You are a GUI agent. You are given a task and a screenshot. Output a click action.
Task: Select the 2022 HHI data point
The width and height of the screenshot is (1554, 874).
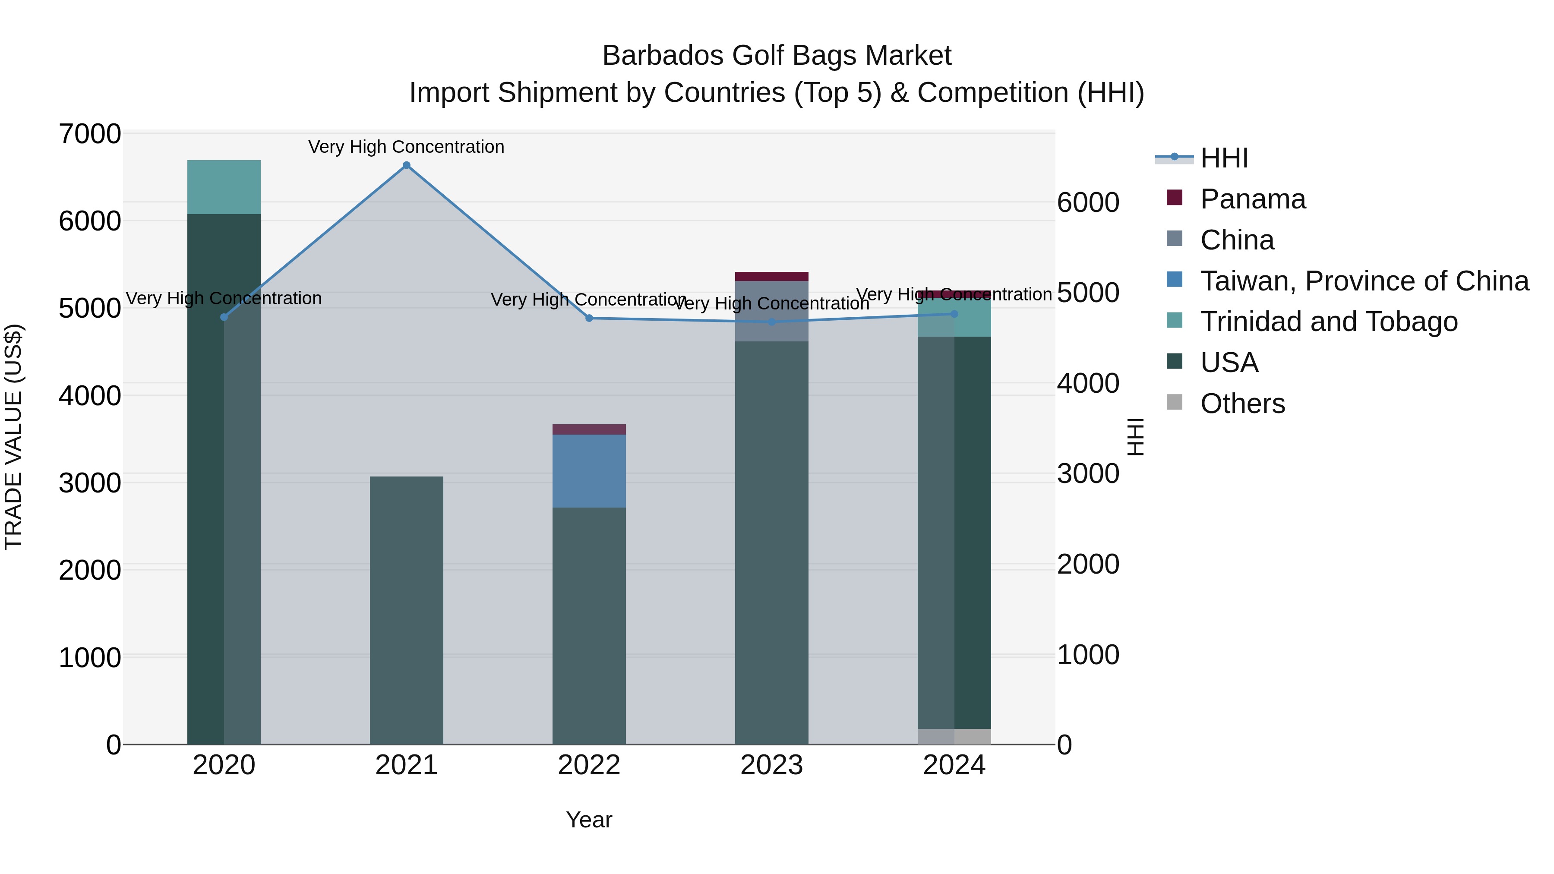[x=589, y=319]
